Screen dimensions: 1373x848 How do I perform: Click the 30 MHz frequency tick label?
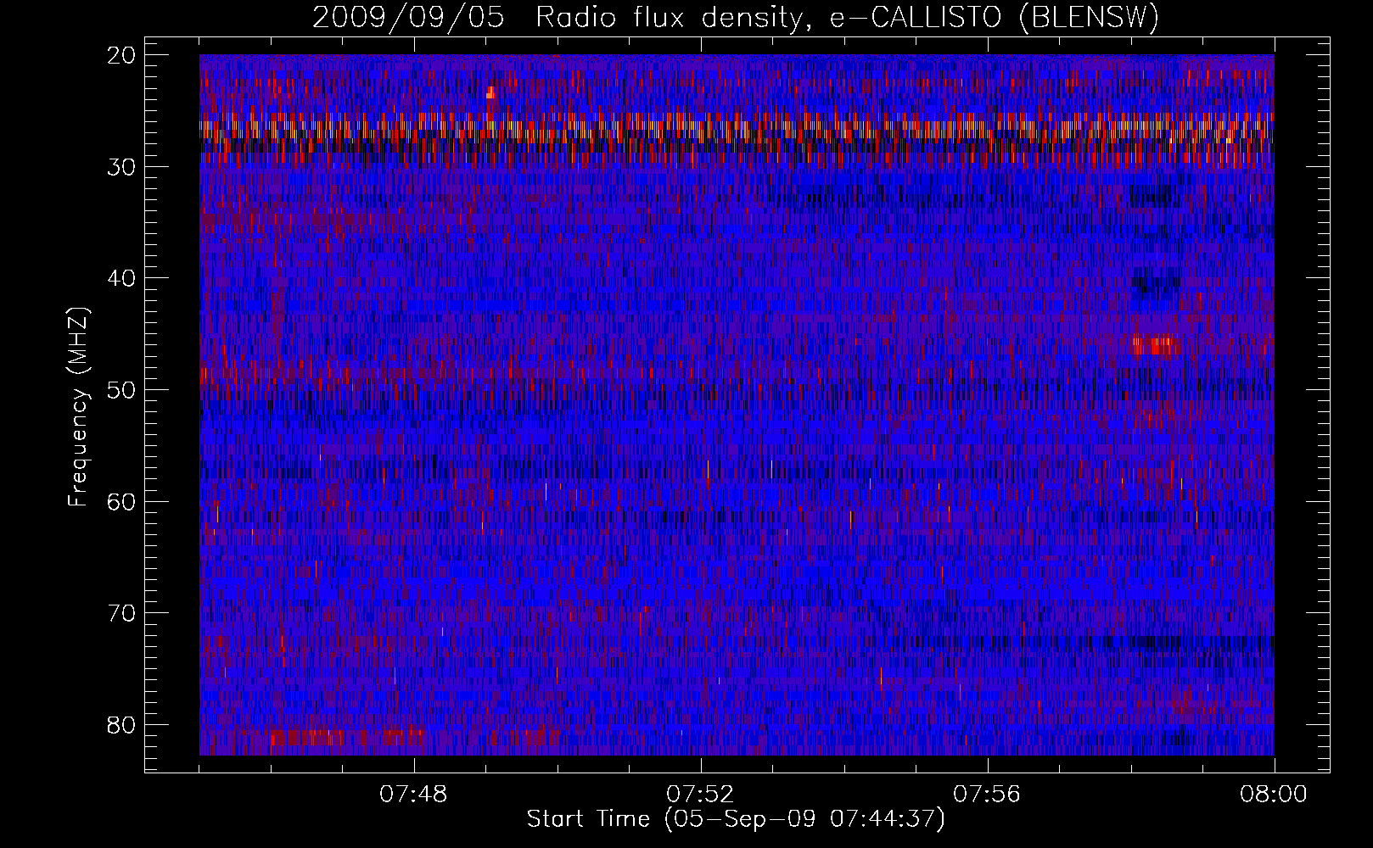pos(122,167)
